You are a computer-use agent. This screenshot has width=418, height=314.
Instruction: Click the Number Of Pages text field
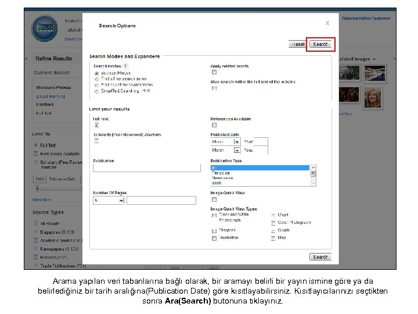click(161, 200)
